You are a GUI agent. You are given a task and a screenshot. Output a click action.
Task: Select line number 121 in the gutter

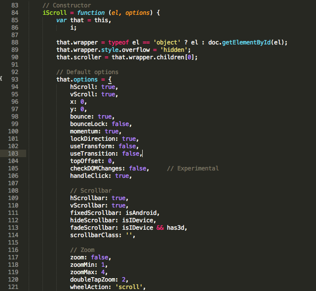click(14, 287)
